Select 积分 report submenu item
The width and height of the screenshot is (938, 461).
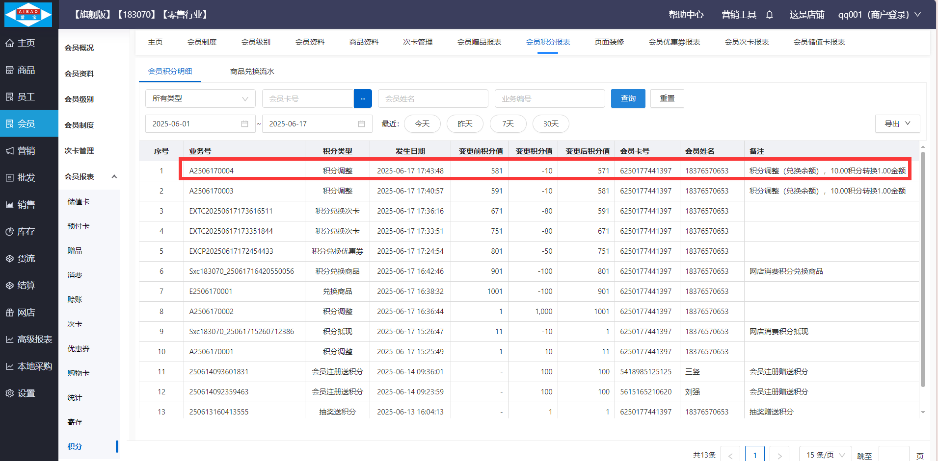tap(75, 447)
